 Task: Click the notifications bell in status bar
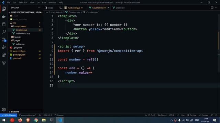217,115
